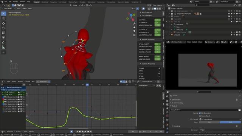Uncheck TRIDENT-CHARACTER exclude checkbox in outliner

(229, 14)
